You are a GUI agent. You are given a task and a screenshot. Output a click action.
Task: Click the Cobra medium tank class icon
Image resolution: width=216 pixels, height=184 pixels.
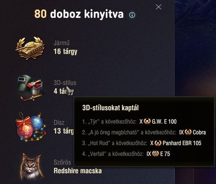pyautogui.click(x=188, y=132)
